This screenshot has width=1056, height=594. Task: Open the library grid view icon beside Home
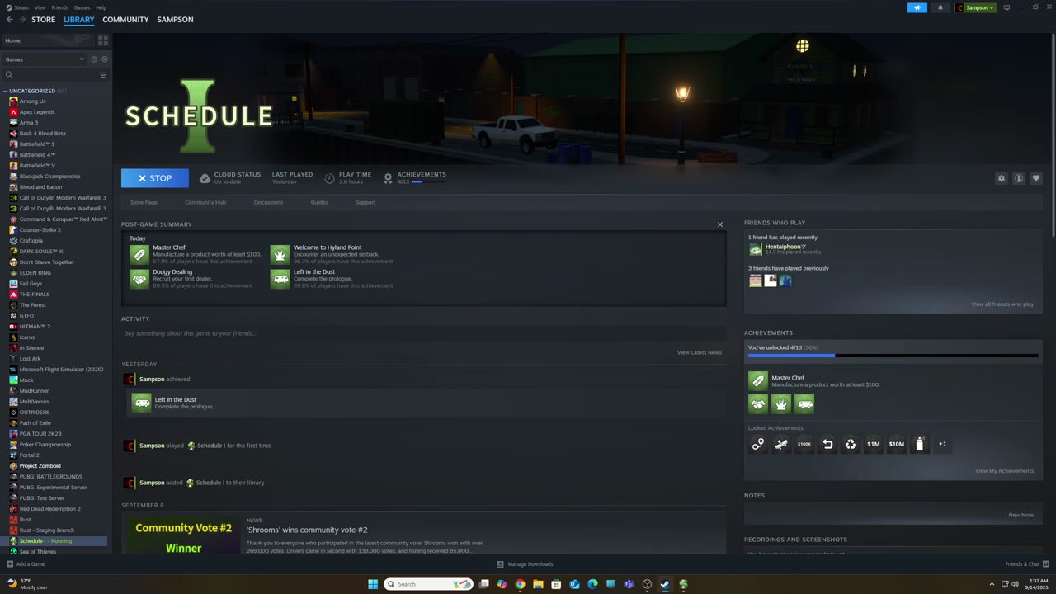(103, 40)
